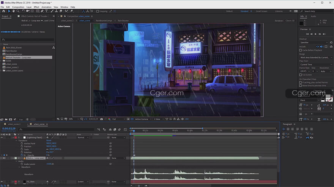Create a new folder in Project panel

(6, 120)
